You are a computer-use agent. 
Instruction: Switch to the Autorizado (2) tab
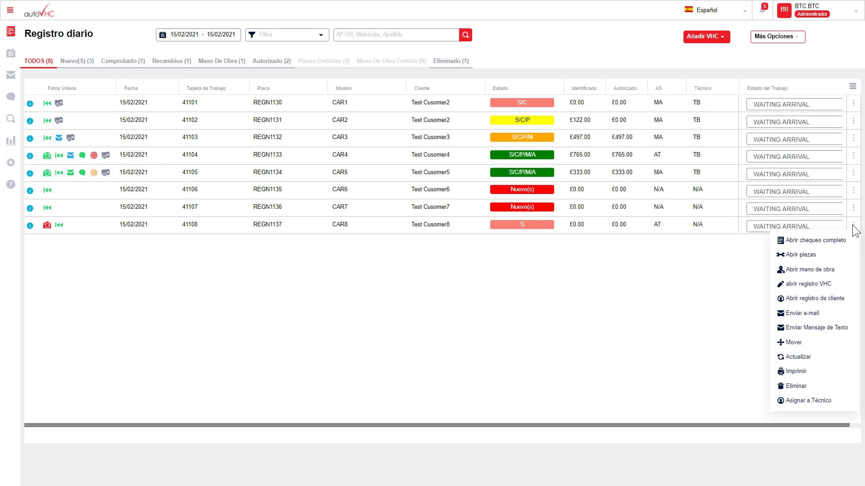pos(271,61)
